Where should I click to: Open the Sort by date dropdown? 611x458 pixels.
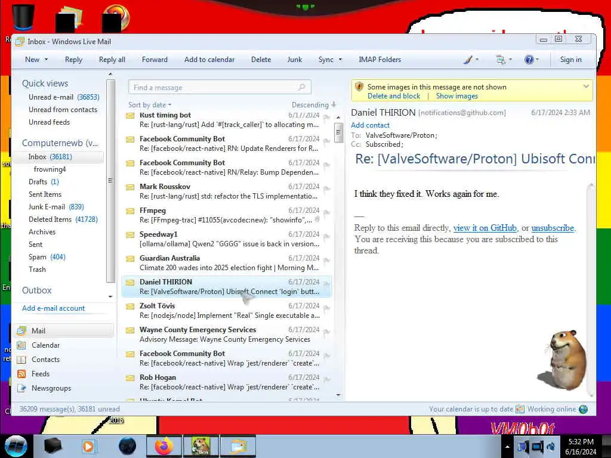tap(150, 105)
